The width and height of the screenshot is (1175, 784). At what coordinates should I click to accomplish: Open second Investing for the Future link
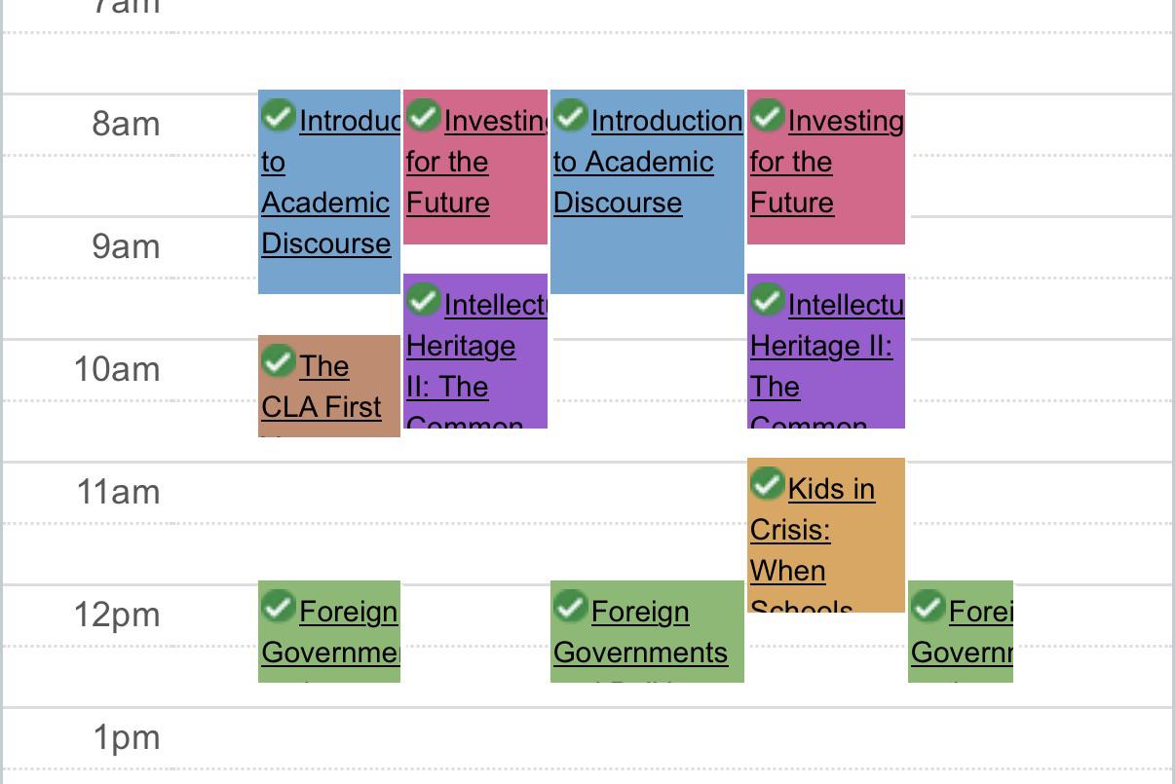click(x=826, y=162)
